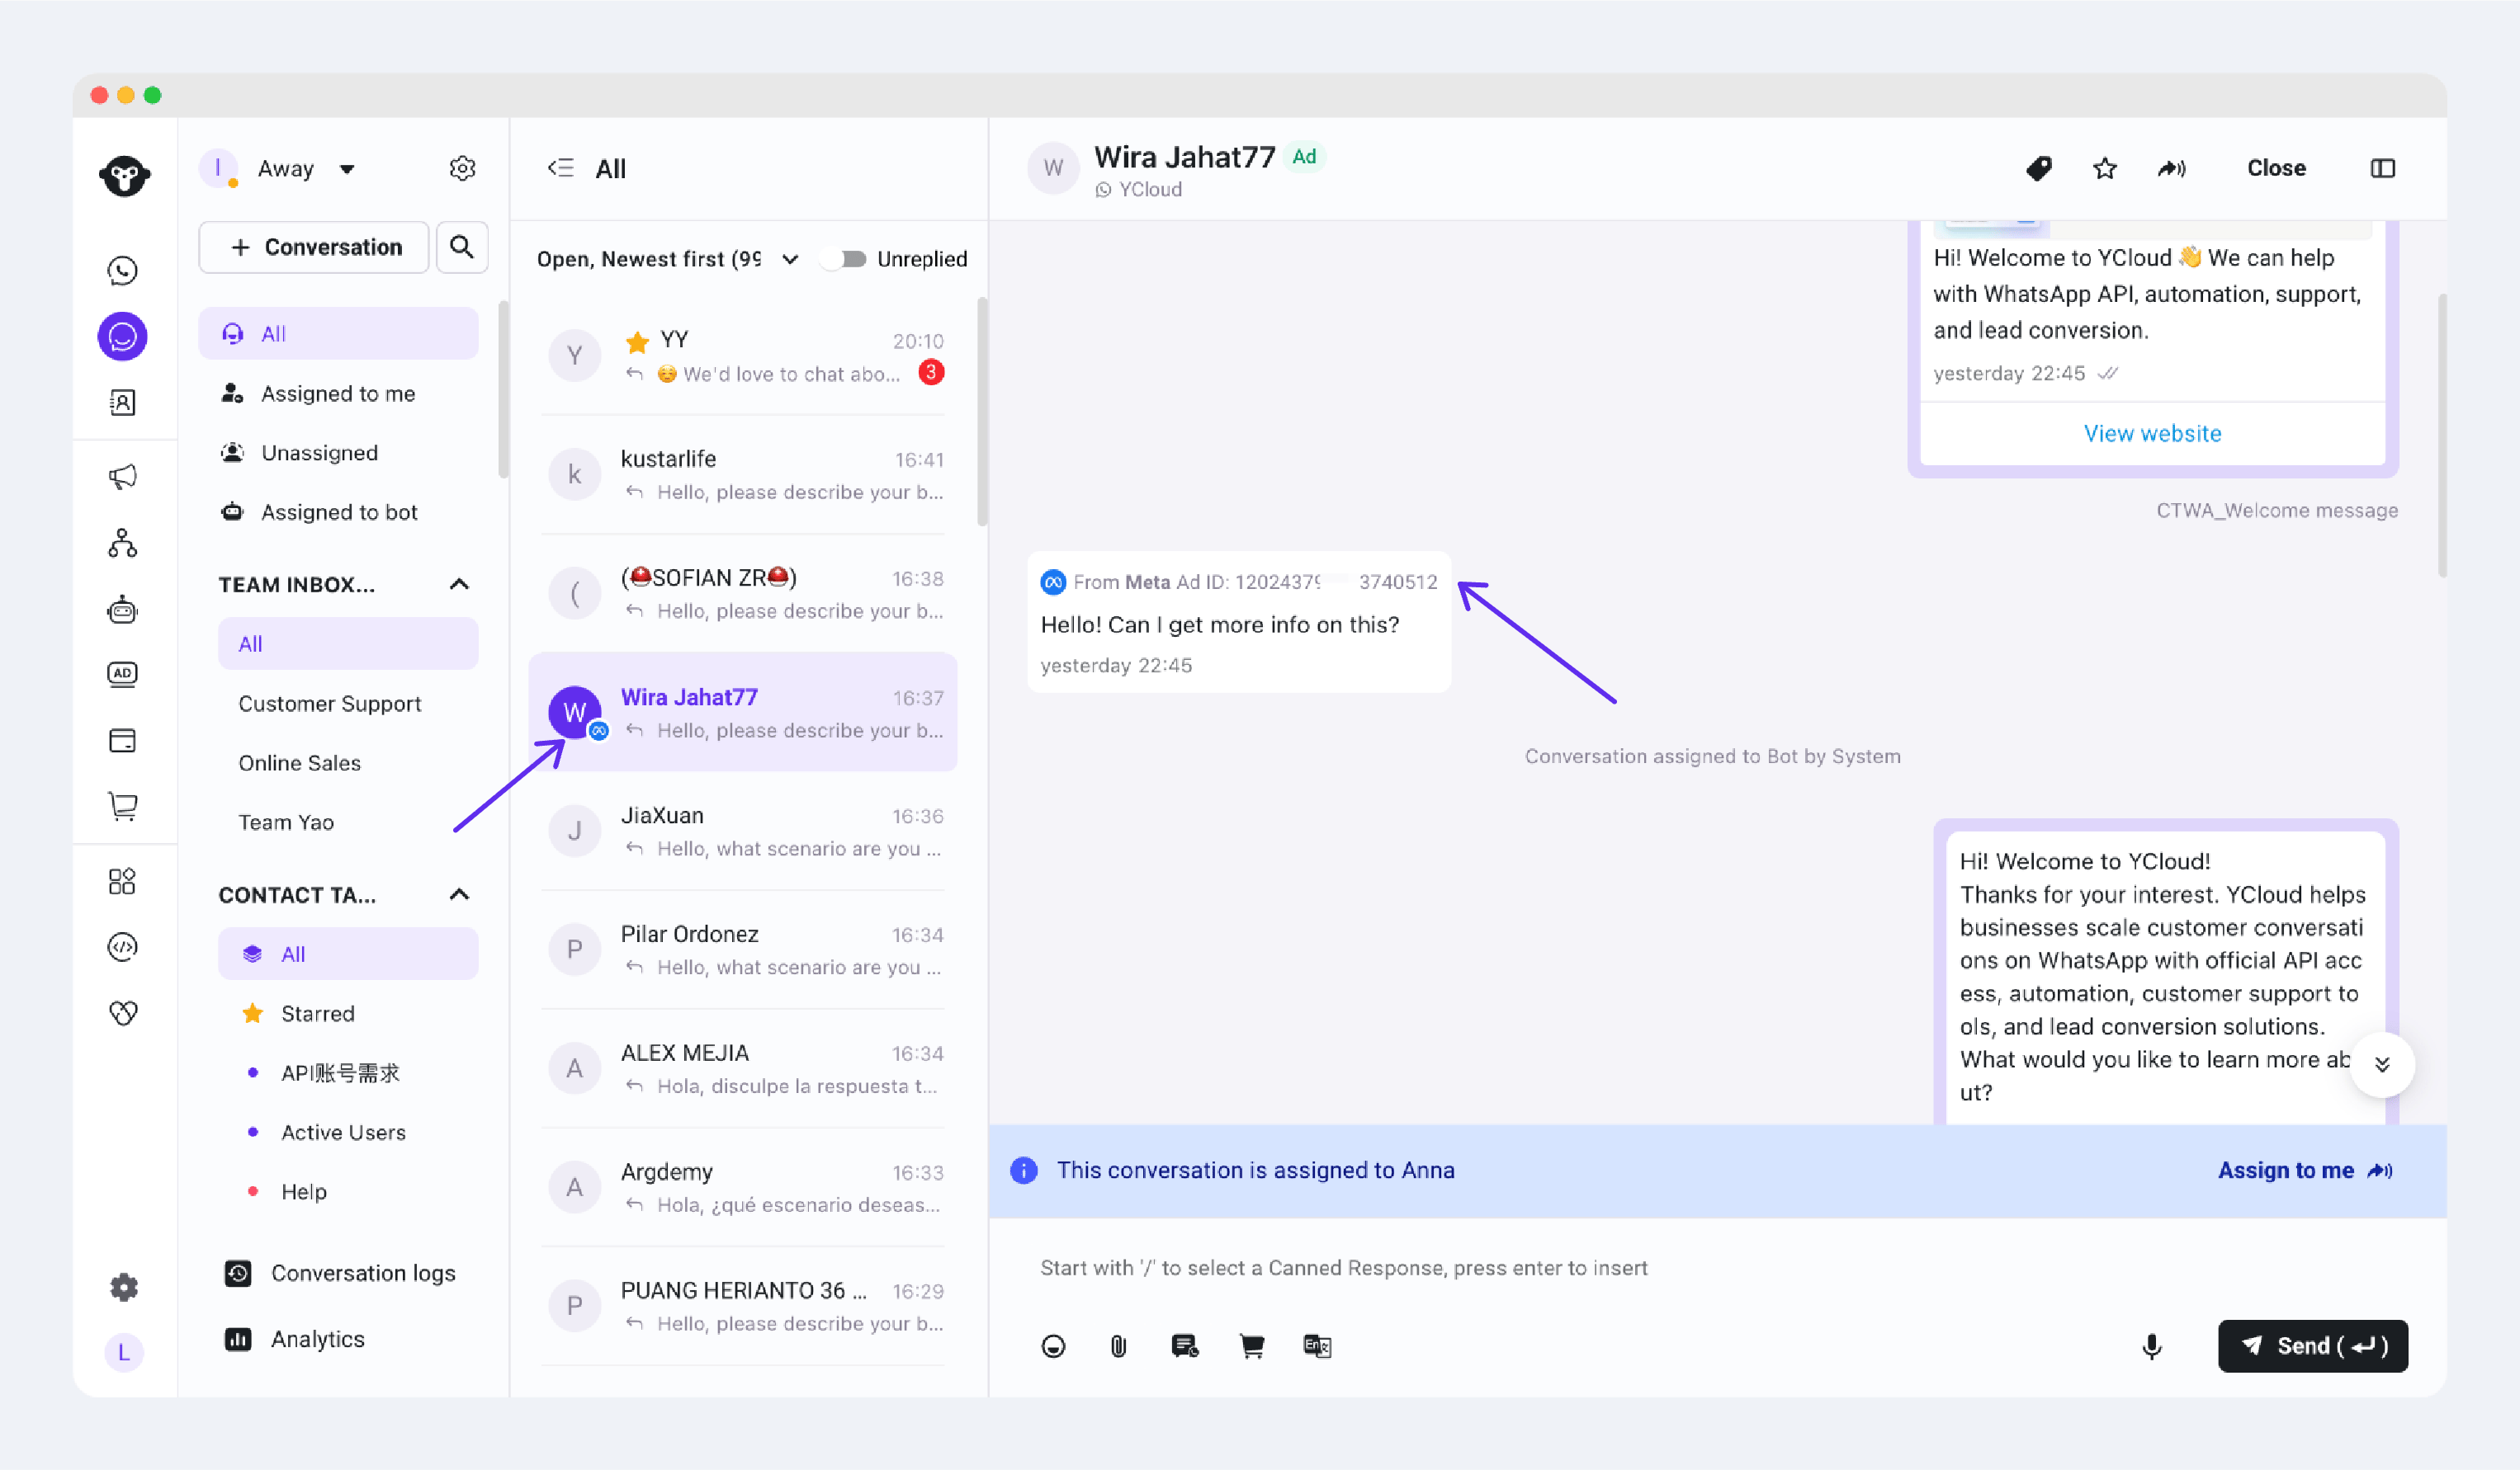Open the YY conversation with 3 unread
Screen dimensions: 2520x1470
(742, 356)
